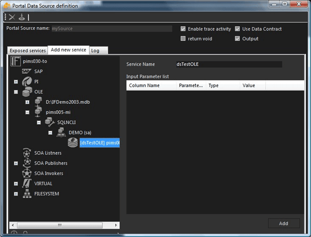Click the SQLNCLI provider wrench icon
The height and width of the screenshot is (237, 311).
(50, 122)
